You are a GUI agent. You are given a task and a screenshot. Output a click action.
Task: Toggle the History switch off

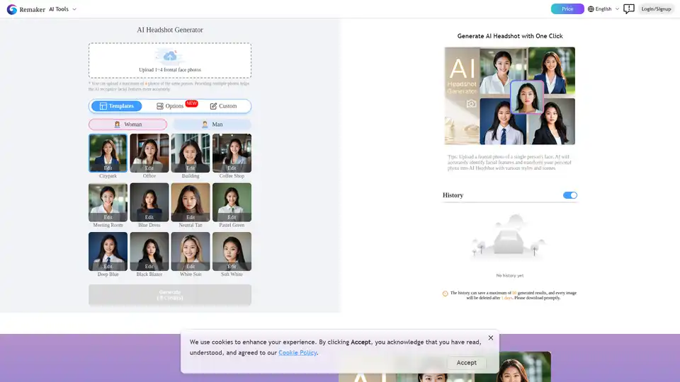[x=570, y=195]
